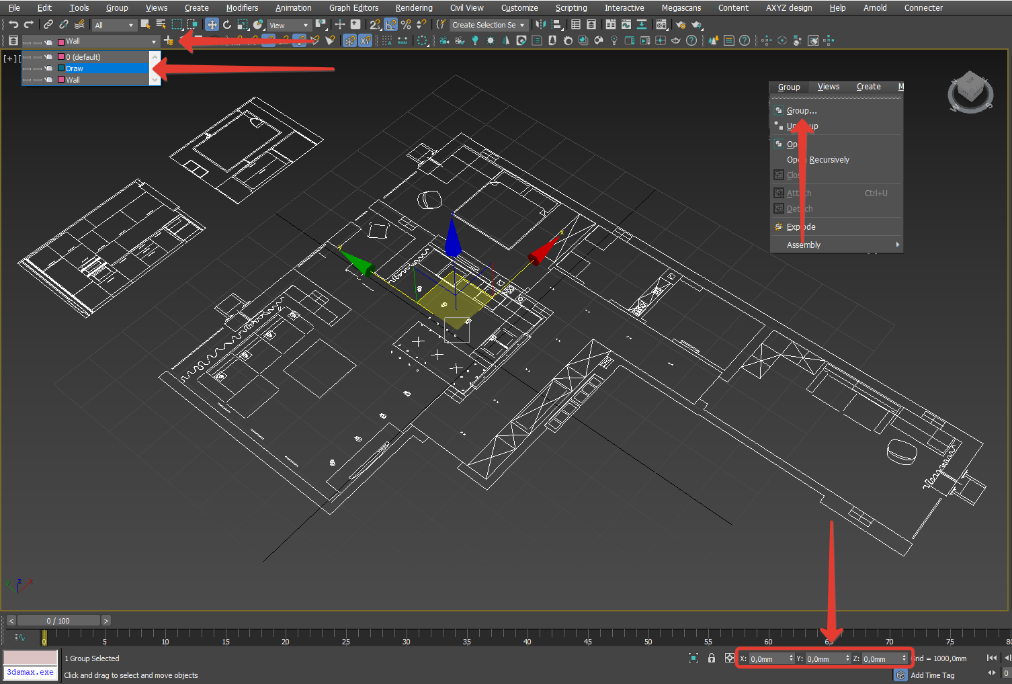Toggle the Angle Snap button

[x=390, y=25]
